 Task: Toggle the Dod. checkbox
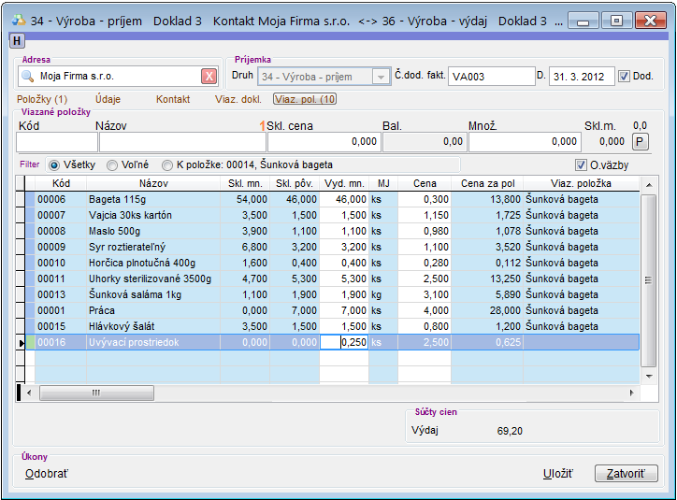(625, 77)
